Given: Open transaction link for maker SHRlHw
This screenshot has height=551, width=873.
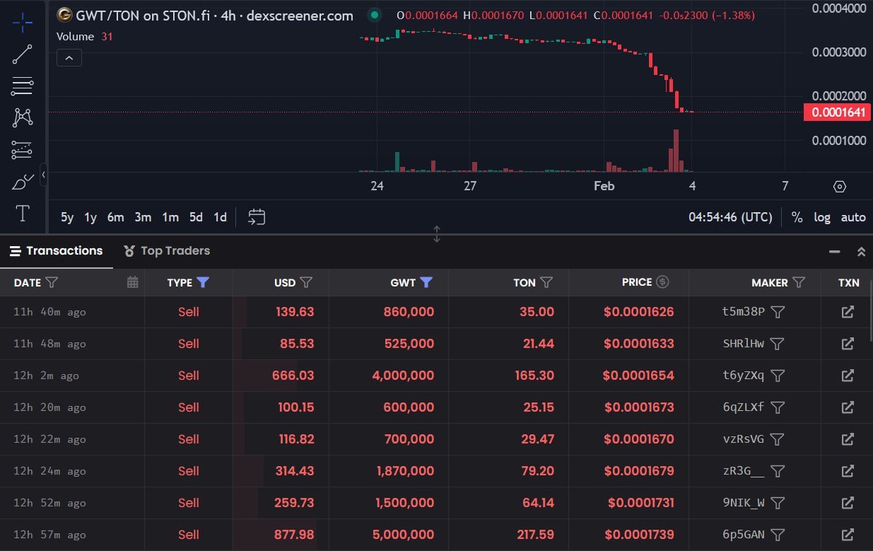Looking at the screenshot, I should (x=847, y=344).
